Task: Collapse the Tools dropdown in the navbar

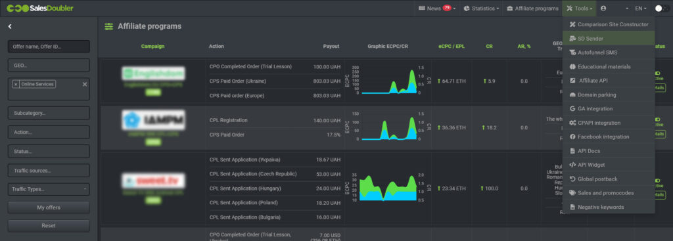Action: [580, 8]
